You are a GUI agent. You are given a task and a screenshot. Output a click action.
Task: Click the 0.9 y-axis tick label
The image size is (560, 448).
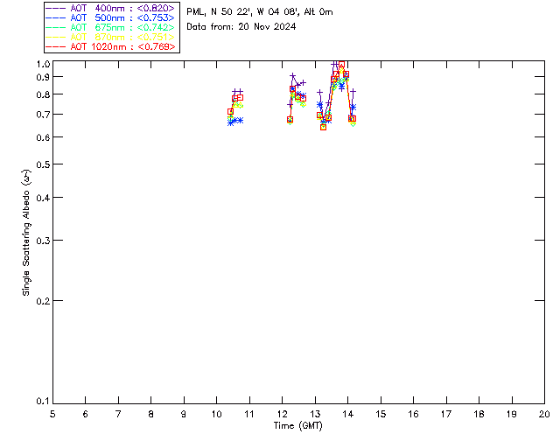[x=43, y=77]
